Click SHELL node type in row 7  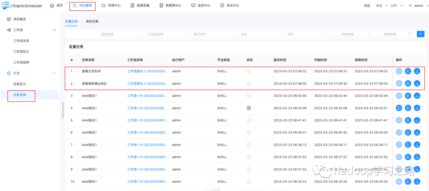click(222, 145)
